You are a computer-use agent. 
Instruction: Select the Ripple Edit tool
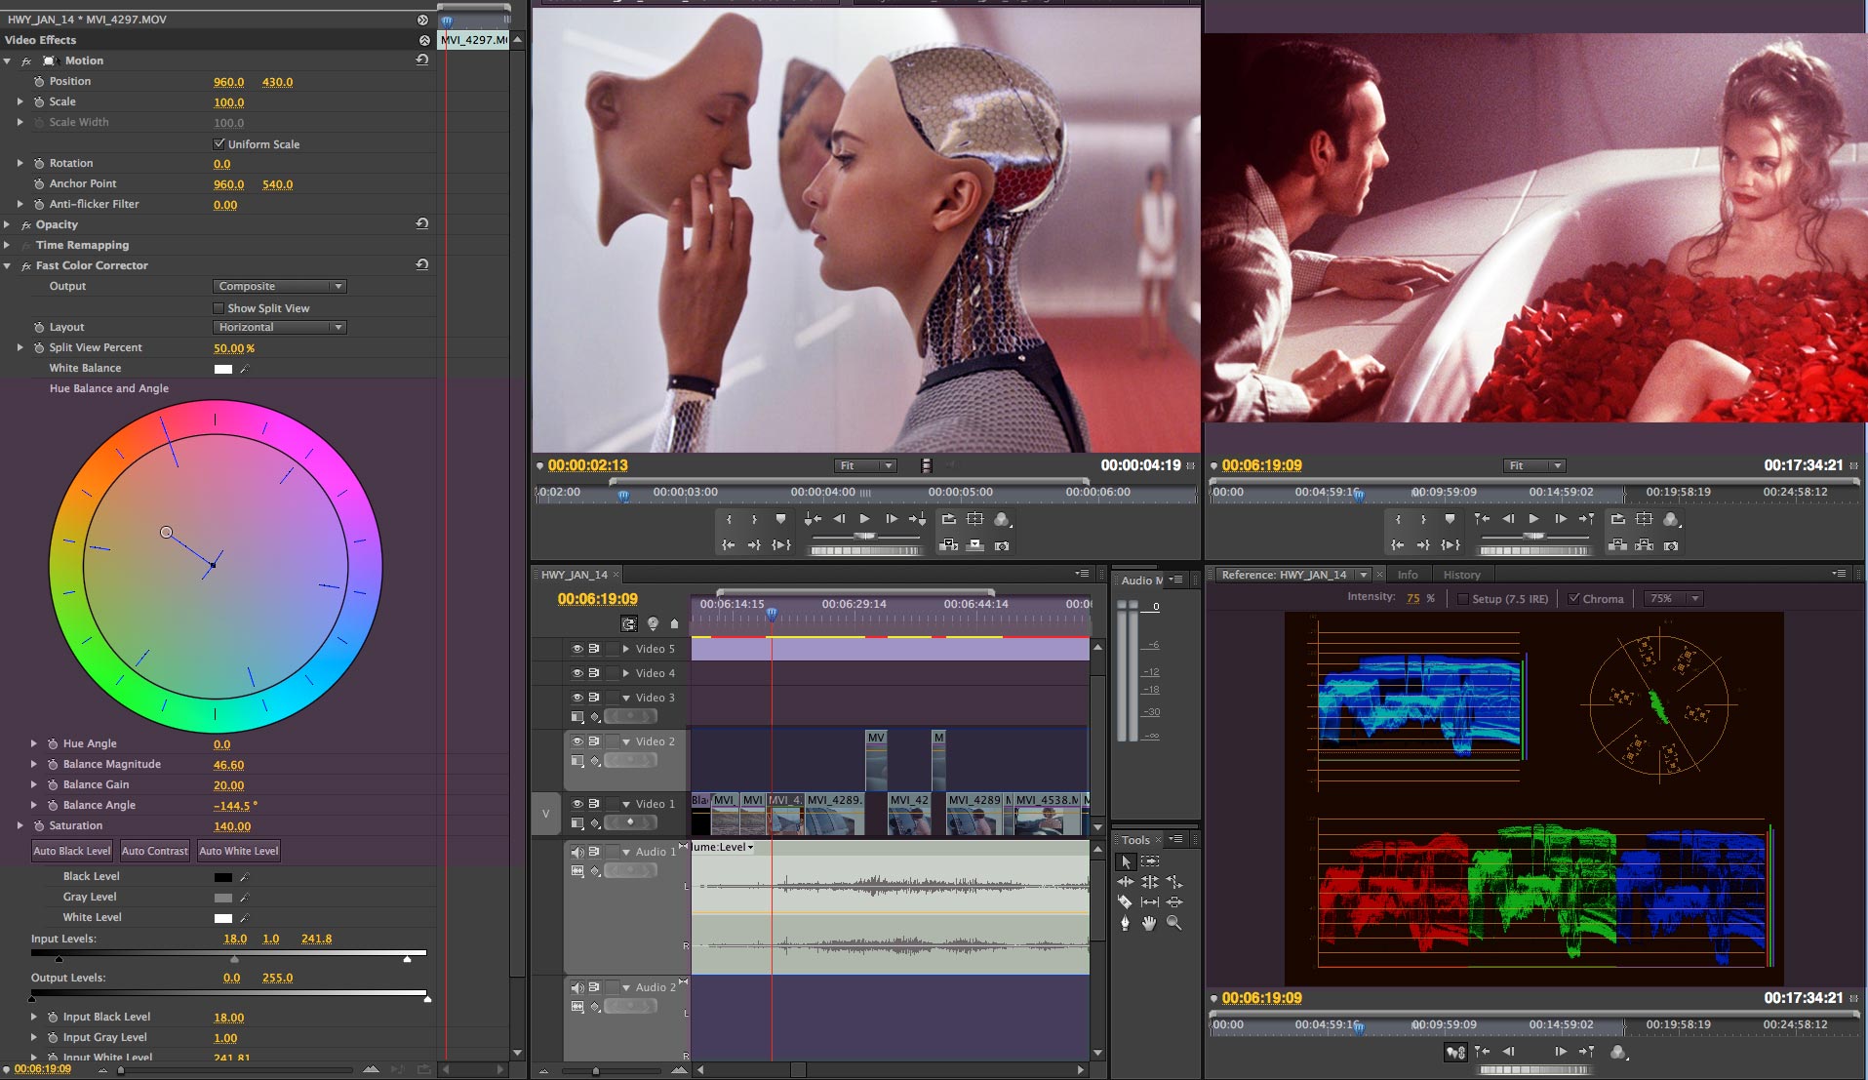tap(1126, 882)
